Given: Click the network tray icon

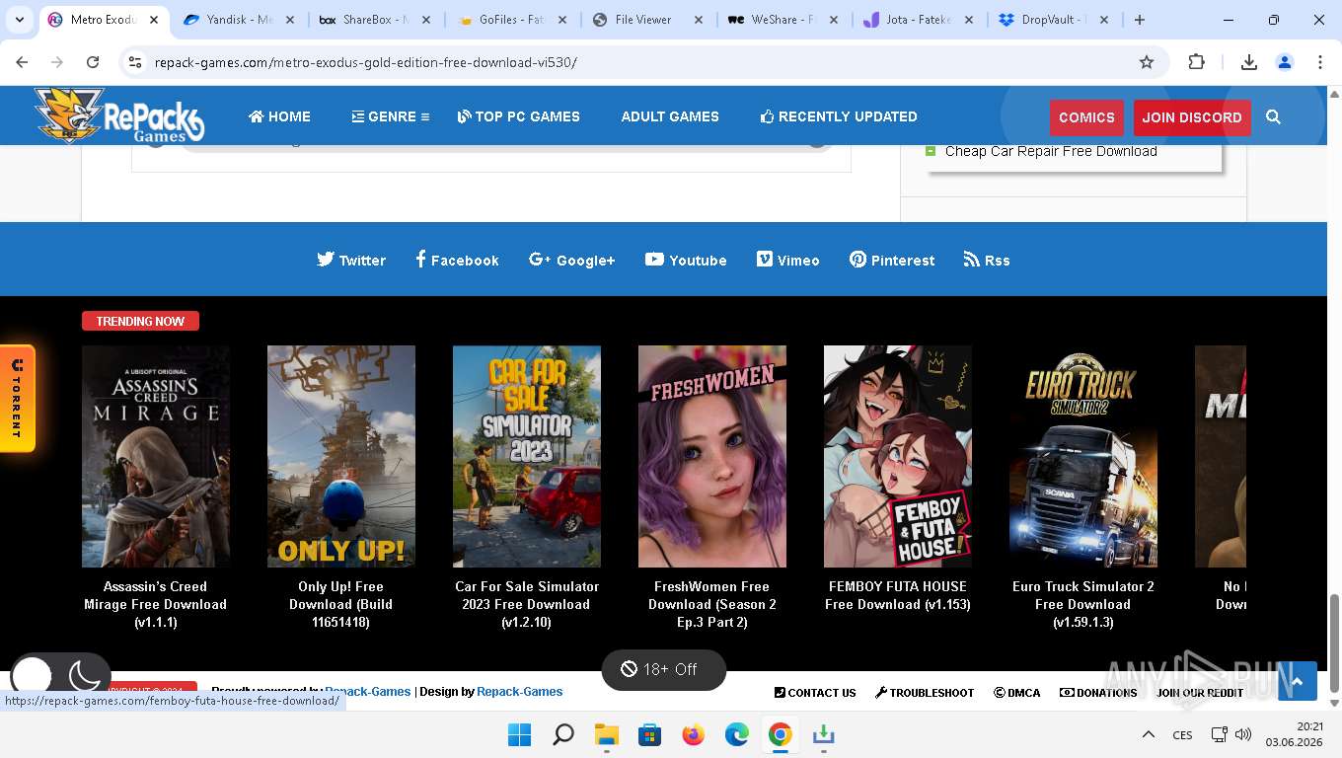Looking at the screenshot, I should pyautogui.click(x=1220, y=734).
